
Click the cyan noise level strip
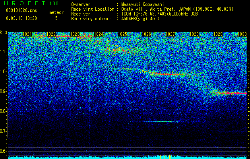[127, 157]
